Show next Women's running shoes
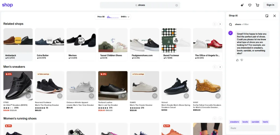Image resolution: width=280 pixels, height=135 pixels. tap(220, 119)
